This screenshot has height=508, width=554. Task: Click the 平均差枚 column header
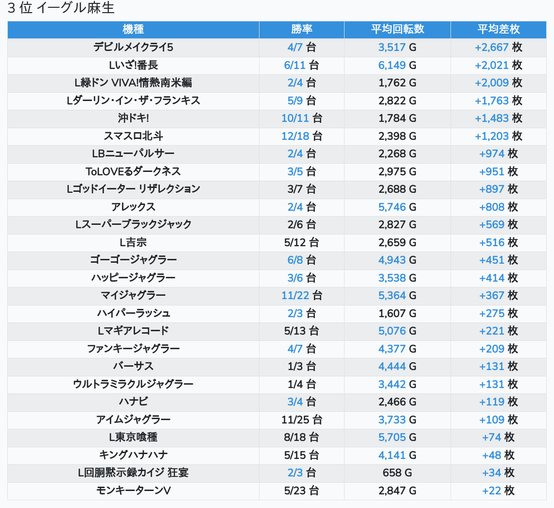coord(499,29)
